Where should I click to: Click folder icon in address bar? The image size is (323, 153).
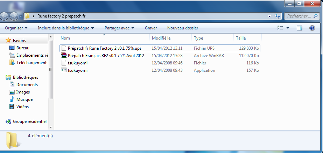click(x=27, y=16)
